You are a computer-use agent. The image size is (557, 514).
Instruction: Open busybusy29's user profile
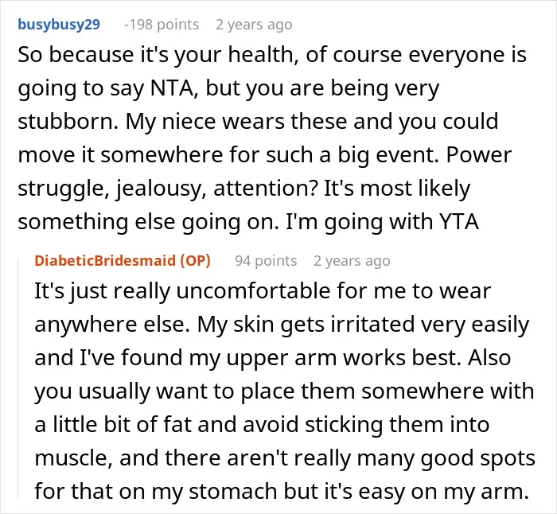point(59,25)
